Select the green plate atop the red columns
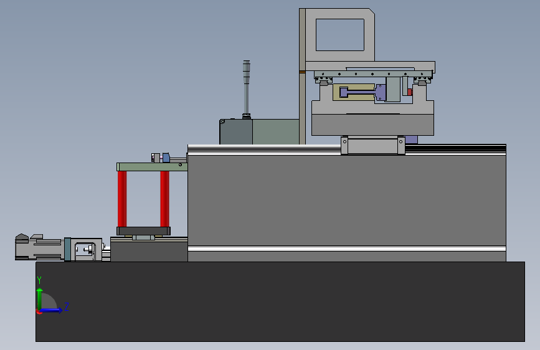 coord(152,167)
